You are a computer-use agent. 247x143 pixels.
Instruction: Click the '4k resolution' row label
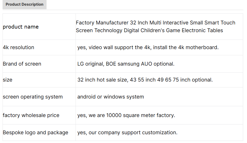[19, 48]
